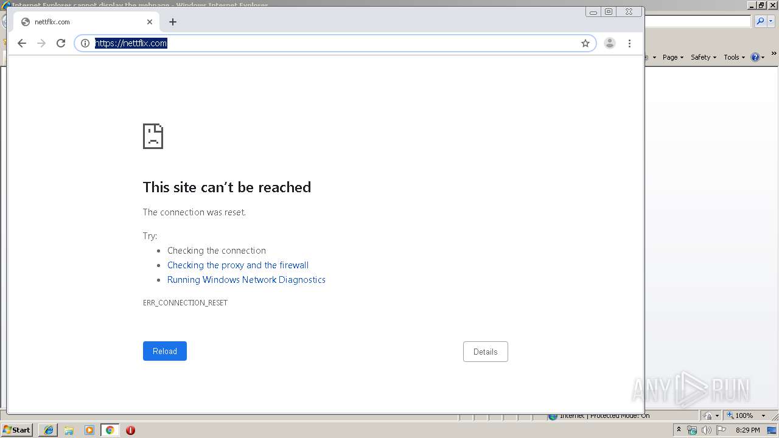Viewport: 779px width, 438px height.
Task: Click inside the Internet Explorer search box
Action: pyautogui.click(x=698, y=21)
